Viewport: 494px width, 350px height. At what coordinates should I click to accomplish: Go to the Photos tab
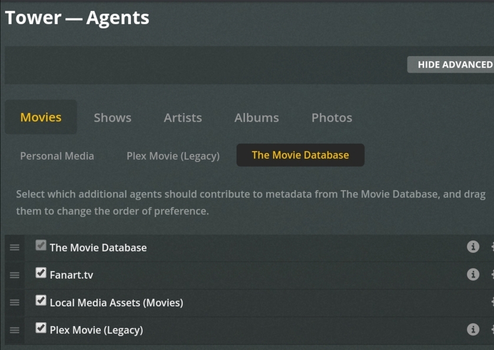[331, 117]
